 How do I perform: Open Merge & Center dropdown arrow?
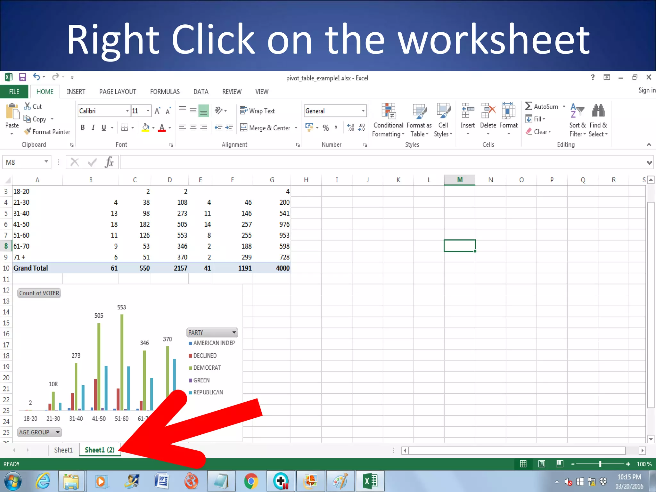(x=296, y=128)
